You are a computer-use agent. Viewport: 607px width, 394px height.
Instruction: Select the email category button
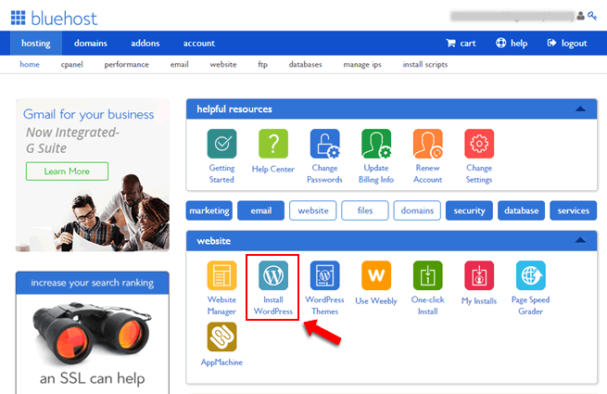click(261, 210)
